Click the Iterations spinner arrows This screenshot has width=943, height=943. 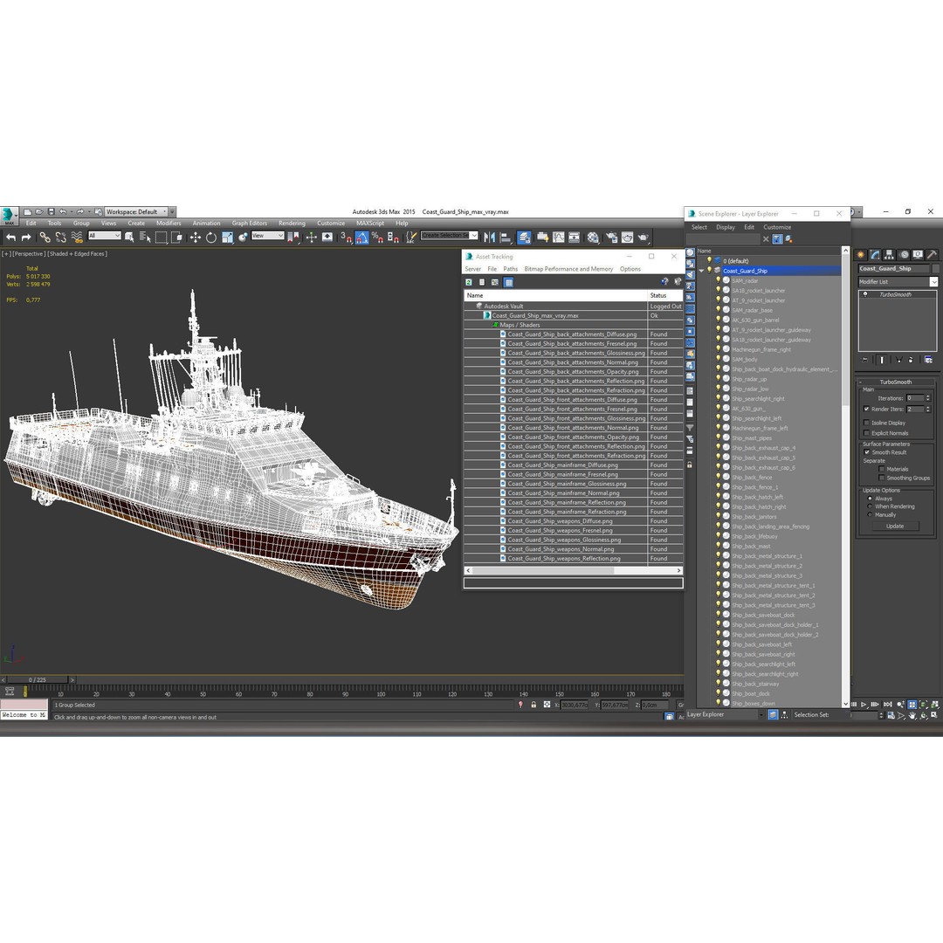928,398
